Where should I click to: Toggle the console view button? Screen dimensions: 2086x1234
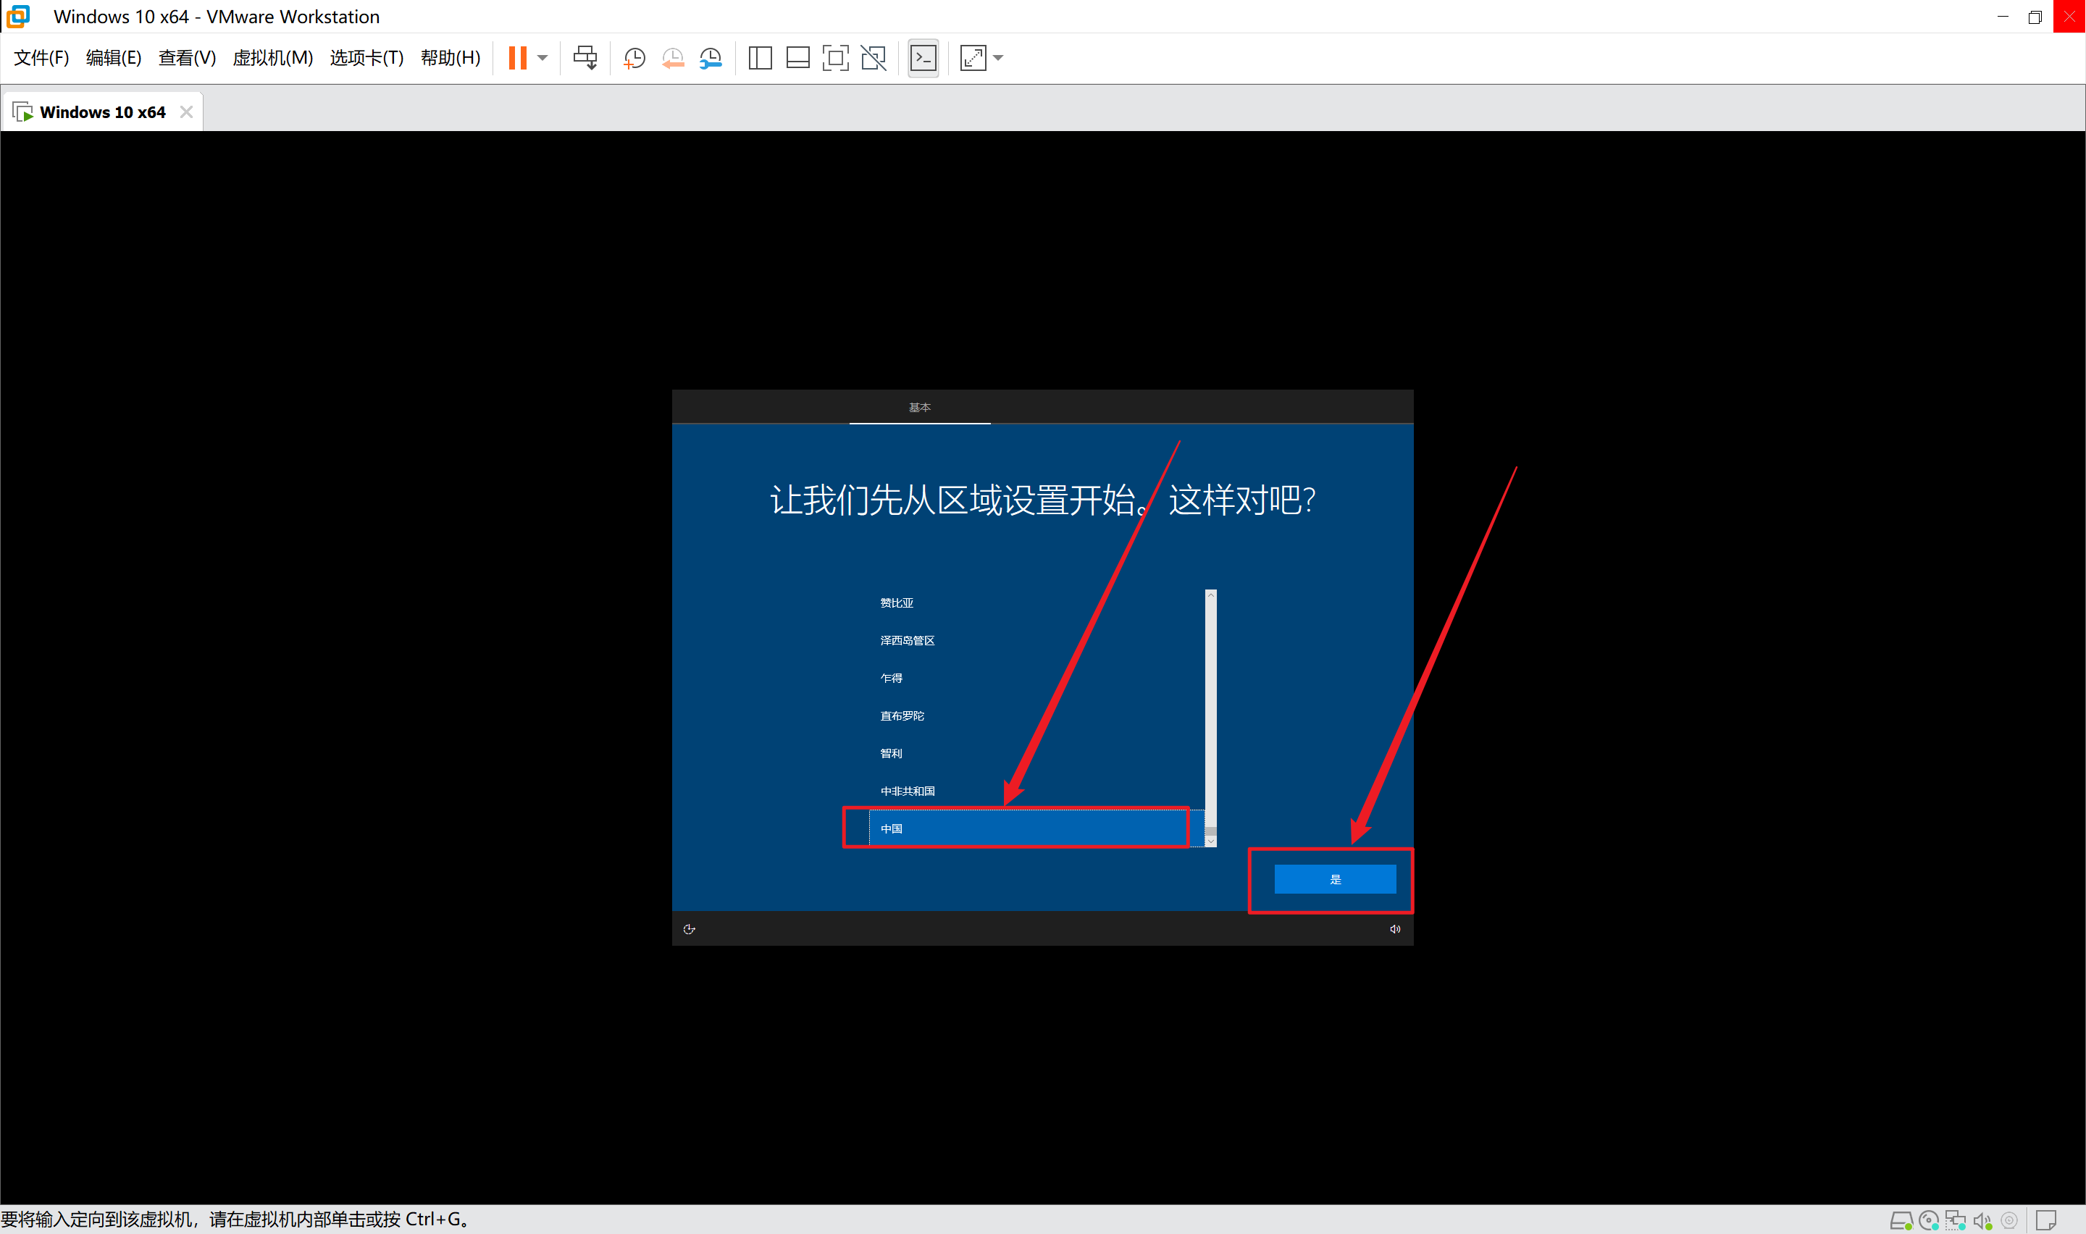click(923, 57)
